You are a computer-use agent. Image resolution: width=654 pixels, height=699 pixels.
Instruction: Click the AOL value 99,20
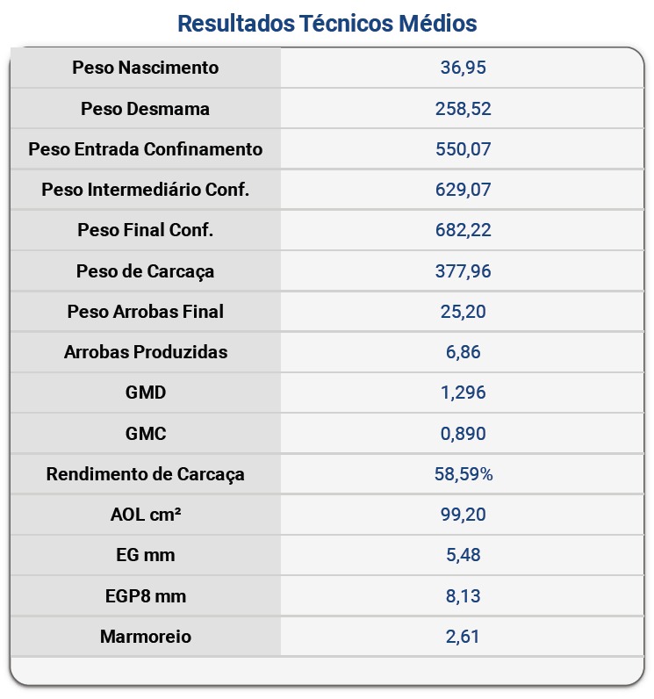463,515
